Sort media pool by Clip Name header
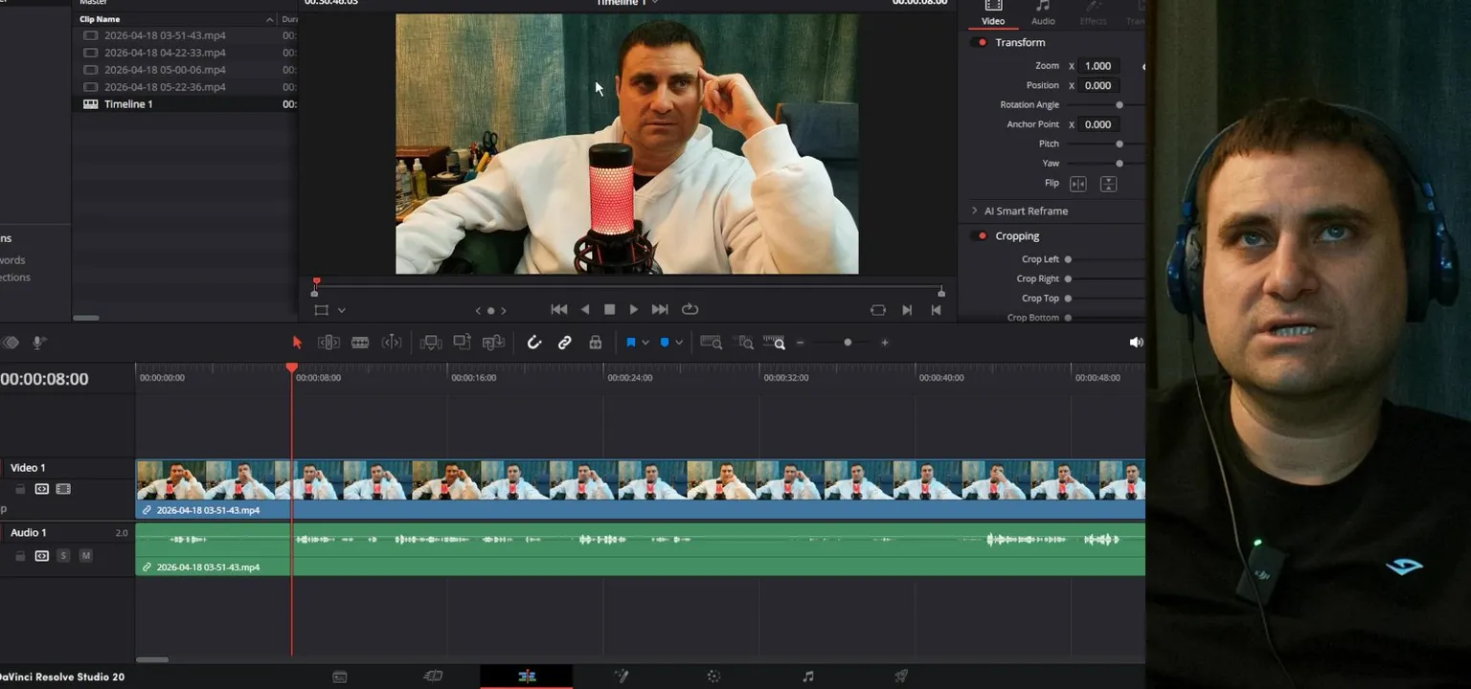The image size is (1471, 689). tap(100, 19)
